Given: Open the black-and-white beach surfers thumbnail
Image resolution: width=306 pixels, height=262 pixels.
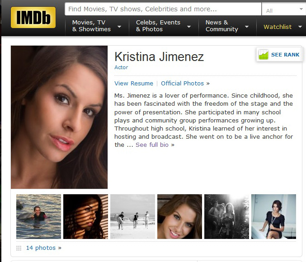Looking at the screenshot, I should tap(132, 216).
